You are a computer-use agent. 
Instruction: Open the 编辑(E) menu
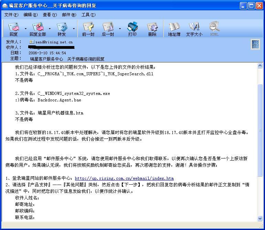pyautogui.click(x=30, y=15)
